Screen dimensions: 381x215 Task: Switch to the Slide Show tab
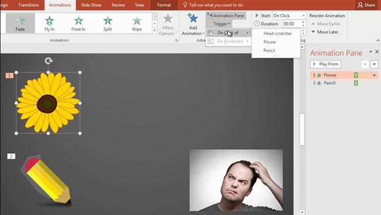[x=91, y=5]
